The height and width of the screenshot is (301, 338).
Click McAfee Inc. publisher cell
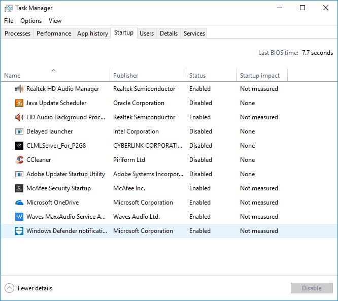point(129,188)
